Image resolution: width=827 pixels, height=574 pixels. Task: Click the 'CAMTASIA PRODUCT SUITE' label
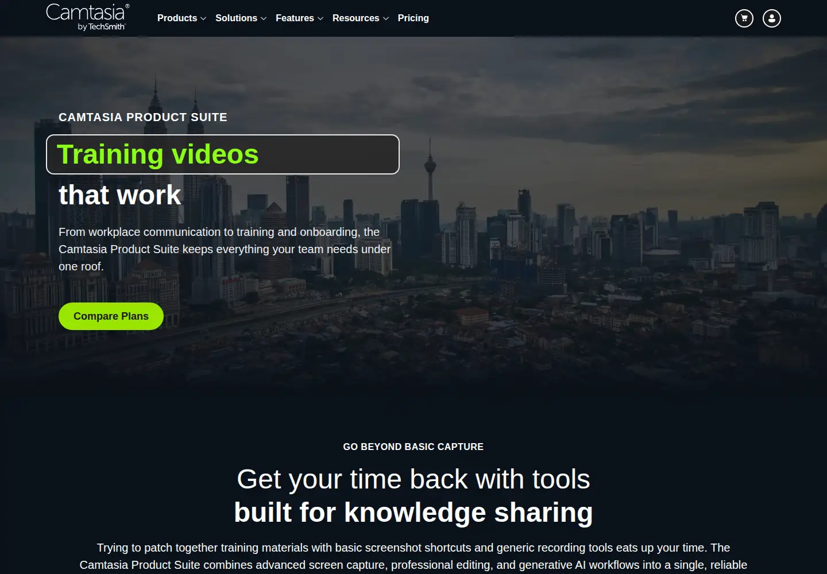click(x=143, y=117)
